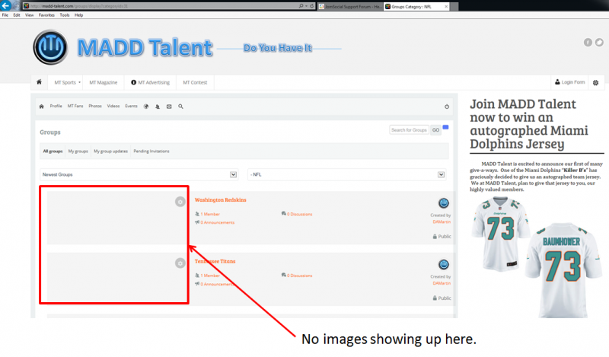609x357 pixels.
Task: Click the home icon in main navigation
Action: click(x=39, y=82)
